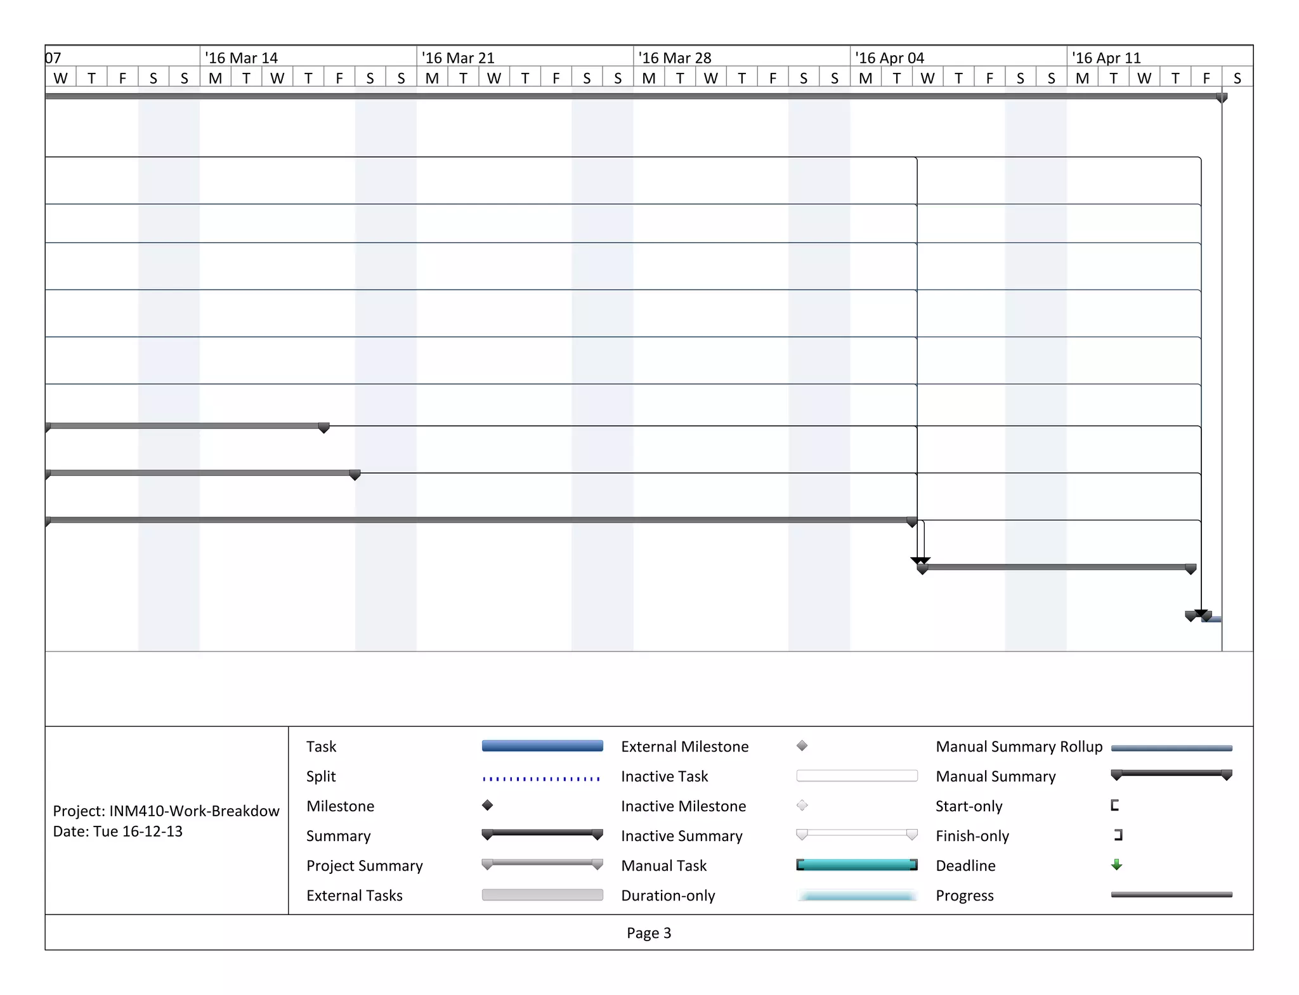This screenshot has height=995, width=1299.
Task: Click the External Milestone gray diamond
Action: 802,746
